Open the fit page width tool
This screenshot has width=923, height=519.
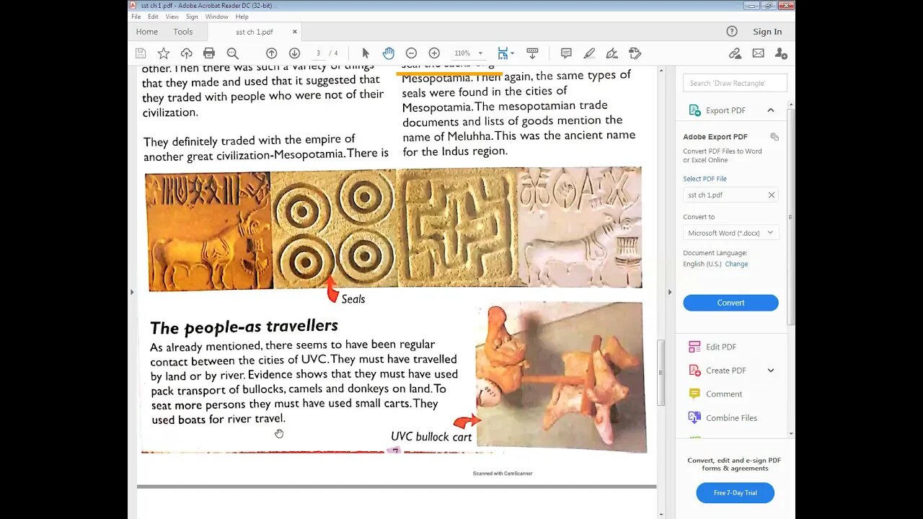tap(503, 53)
